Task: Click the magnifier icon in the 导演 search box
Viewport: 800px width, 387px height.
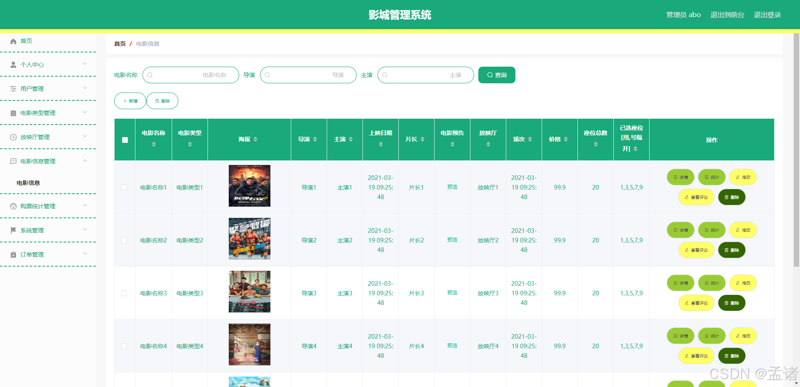Action: pyautogui.click(x=267, y=75)
